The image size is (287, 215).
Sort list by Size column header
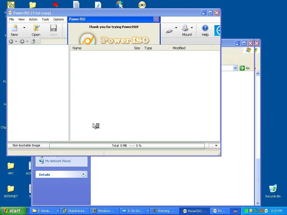tap(127, 48)
